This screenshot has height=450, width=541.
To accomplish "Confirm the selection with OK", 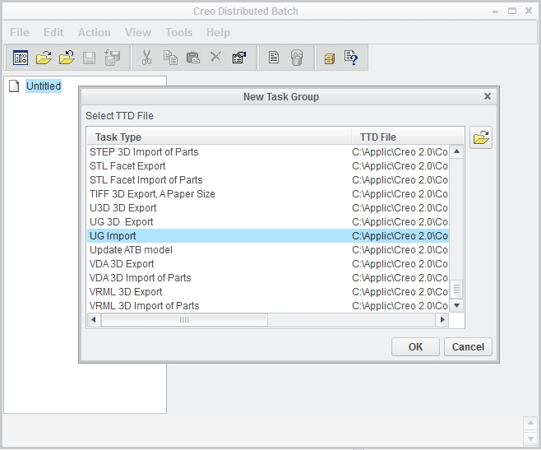I will [415, 346].
